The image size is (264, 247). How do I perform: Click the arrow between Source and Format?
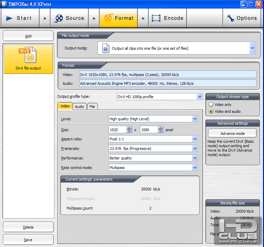coord(94,18)
